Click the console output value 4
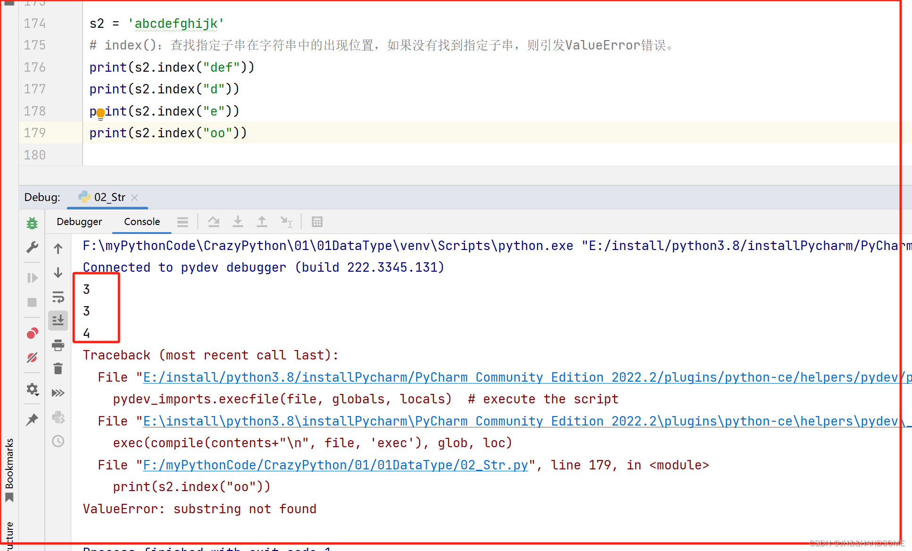Viewport: 912px width, 551px height. (86, 334)
